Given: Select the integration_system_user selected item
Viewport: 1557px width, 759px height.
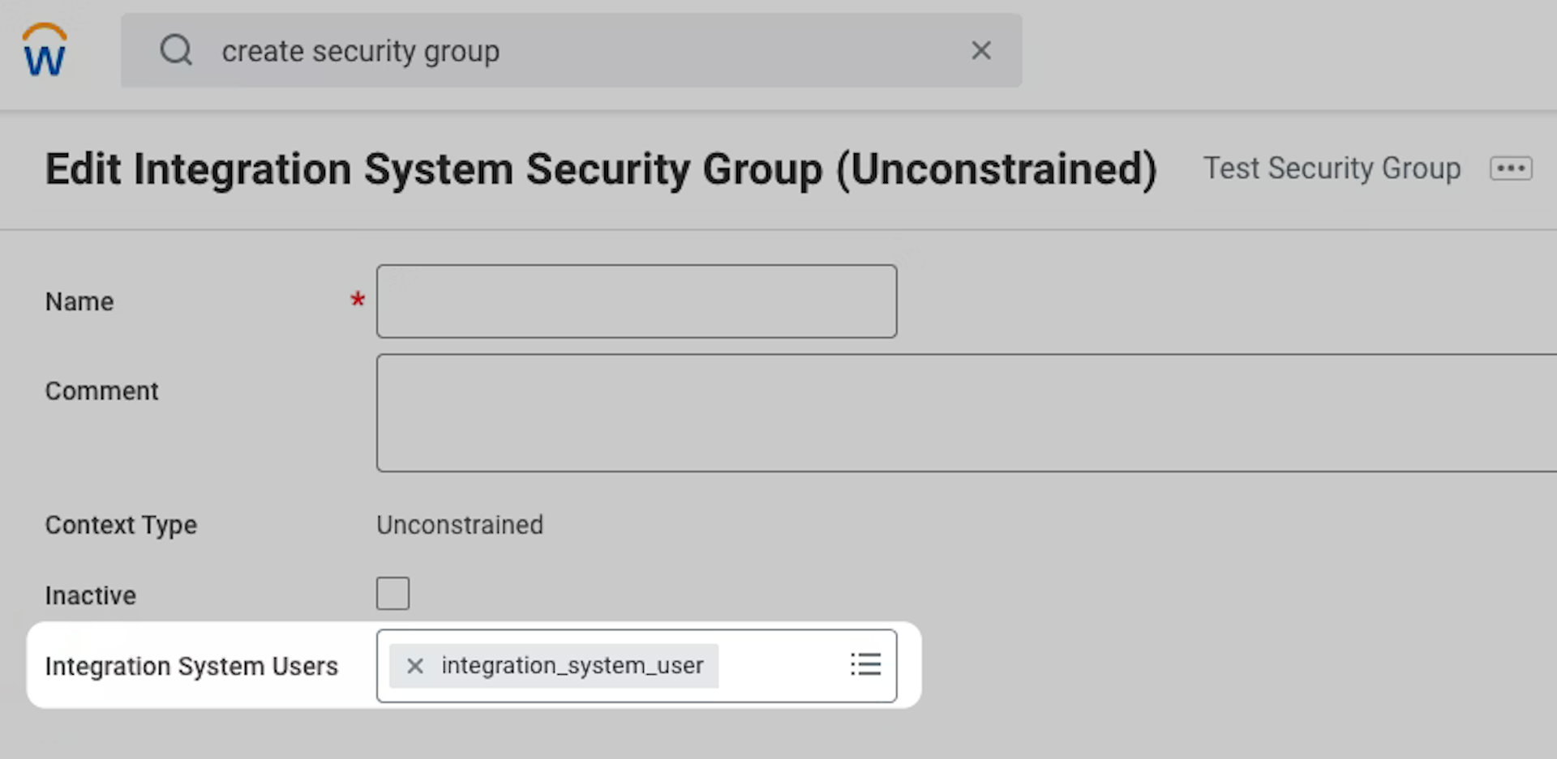Looking at the screenshot, I should (572, 666).
